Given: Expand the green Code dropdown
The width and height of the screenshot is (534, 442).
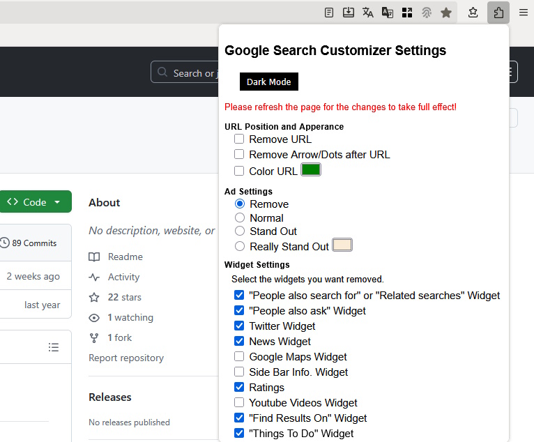Looking at the screenshot, I should [x=35, y=202].
